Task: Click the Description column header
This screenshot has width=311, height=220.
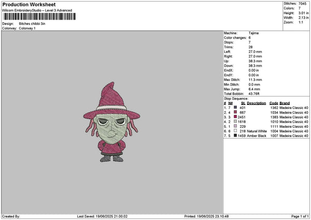Action: coord(256,103)
